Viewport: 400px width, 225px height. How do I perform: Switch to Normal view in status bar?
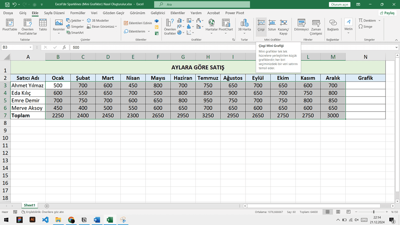[x=328, y=212]
